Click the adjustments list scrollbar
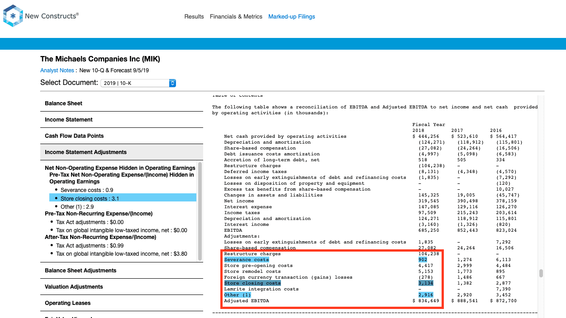The width and height of the screenshot is (566, 318). tap(200, 211)
